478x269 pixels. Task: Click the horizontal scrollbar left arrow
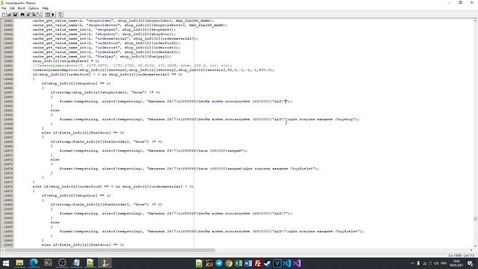[x=2, y=250]
